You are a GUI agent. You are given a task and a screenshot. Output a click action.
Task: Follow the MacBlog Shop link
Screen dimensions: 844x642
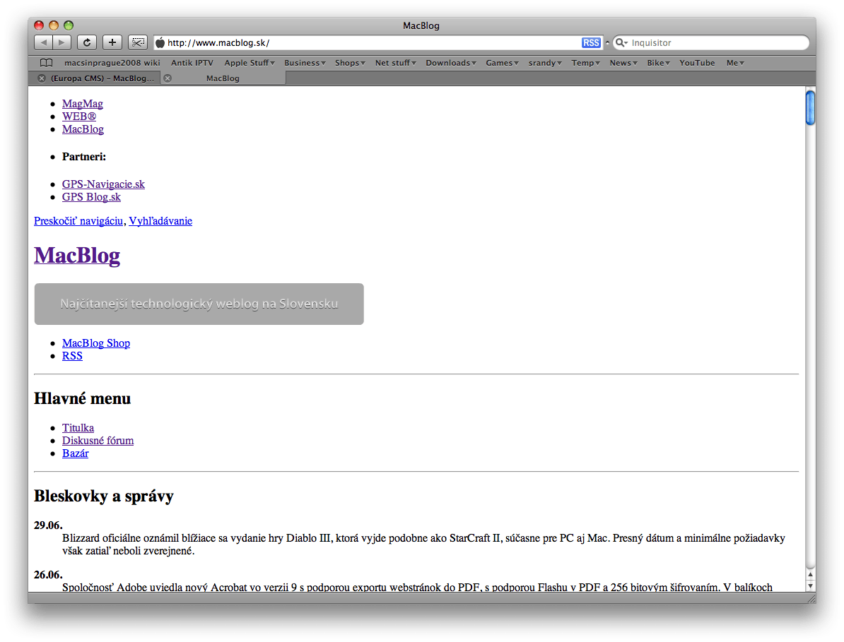[96, 343]
